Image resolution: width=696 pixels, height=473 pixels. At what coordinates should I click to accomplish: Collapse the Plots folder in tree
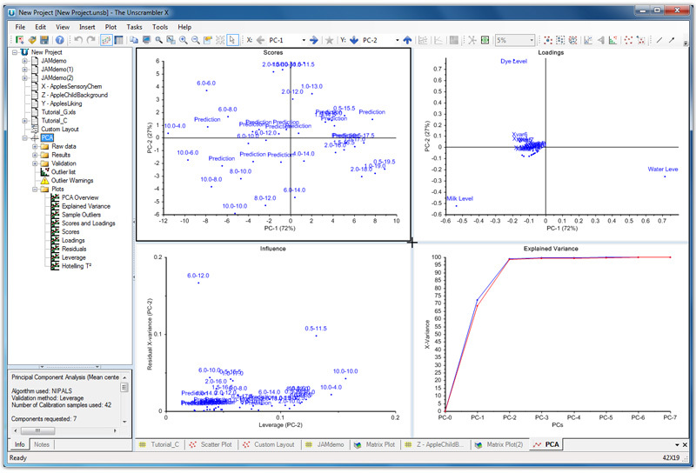tap(35, 189)
